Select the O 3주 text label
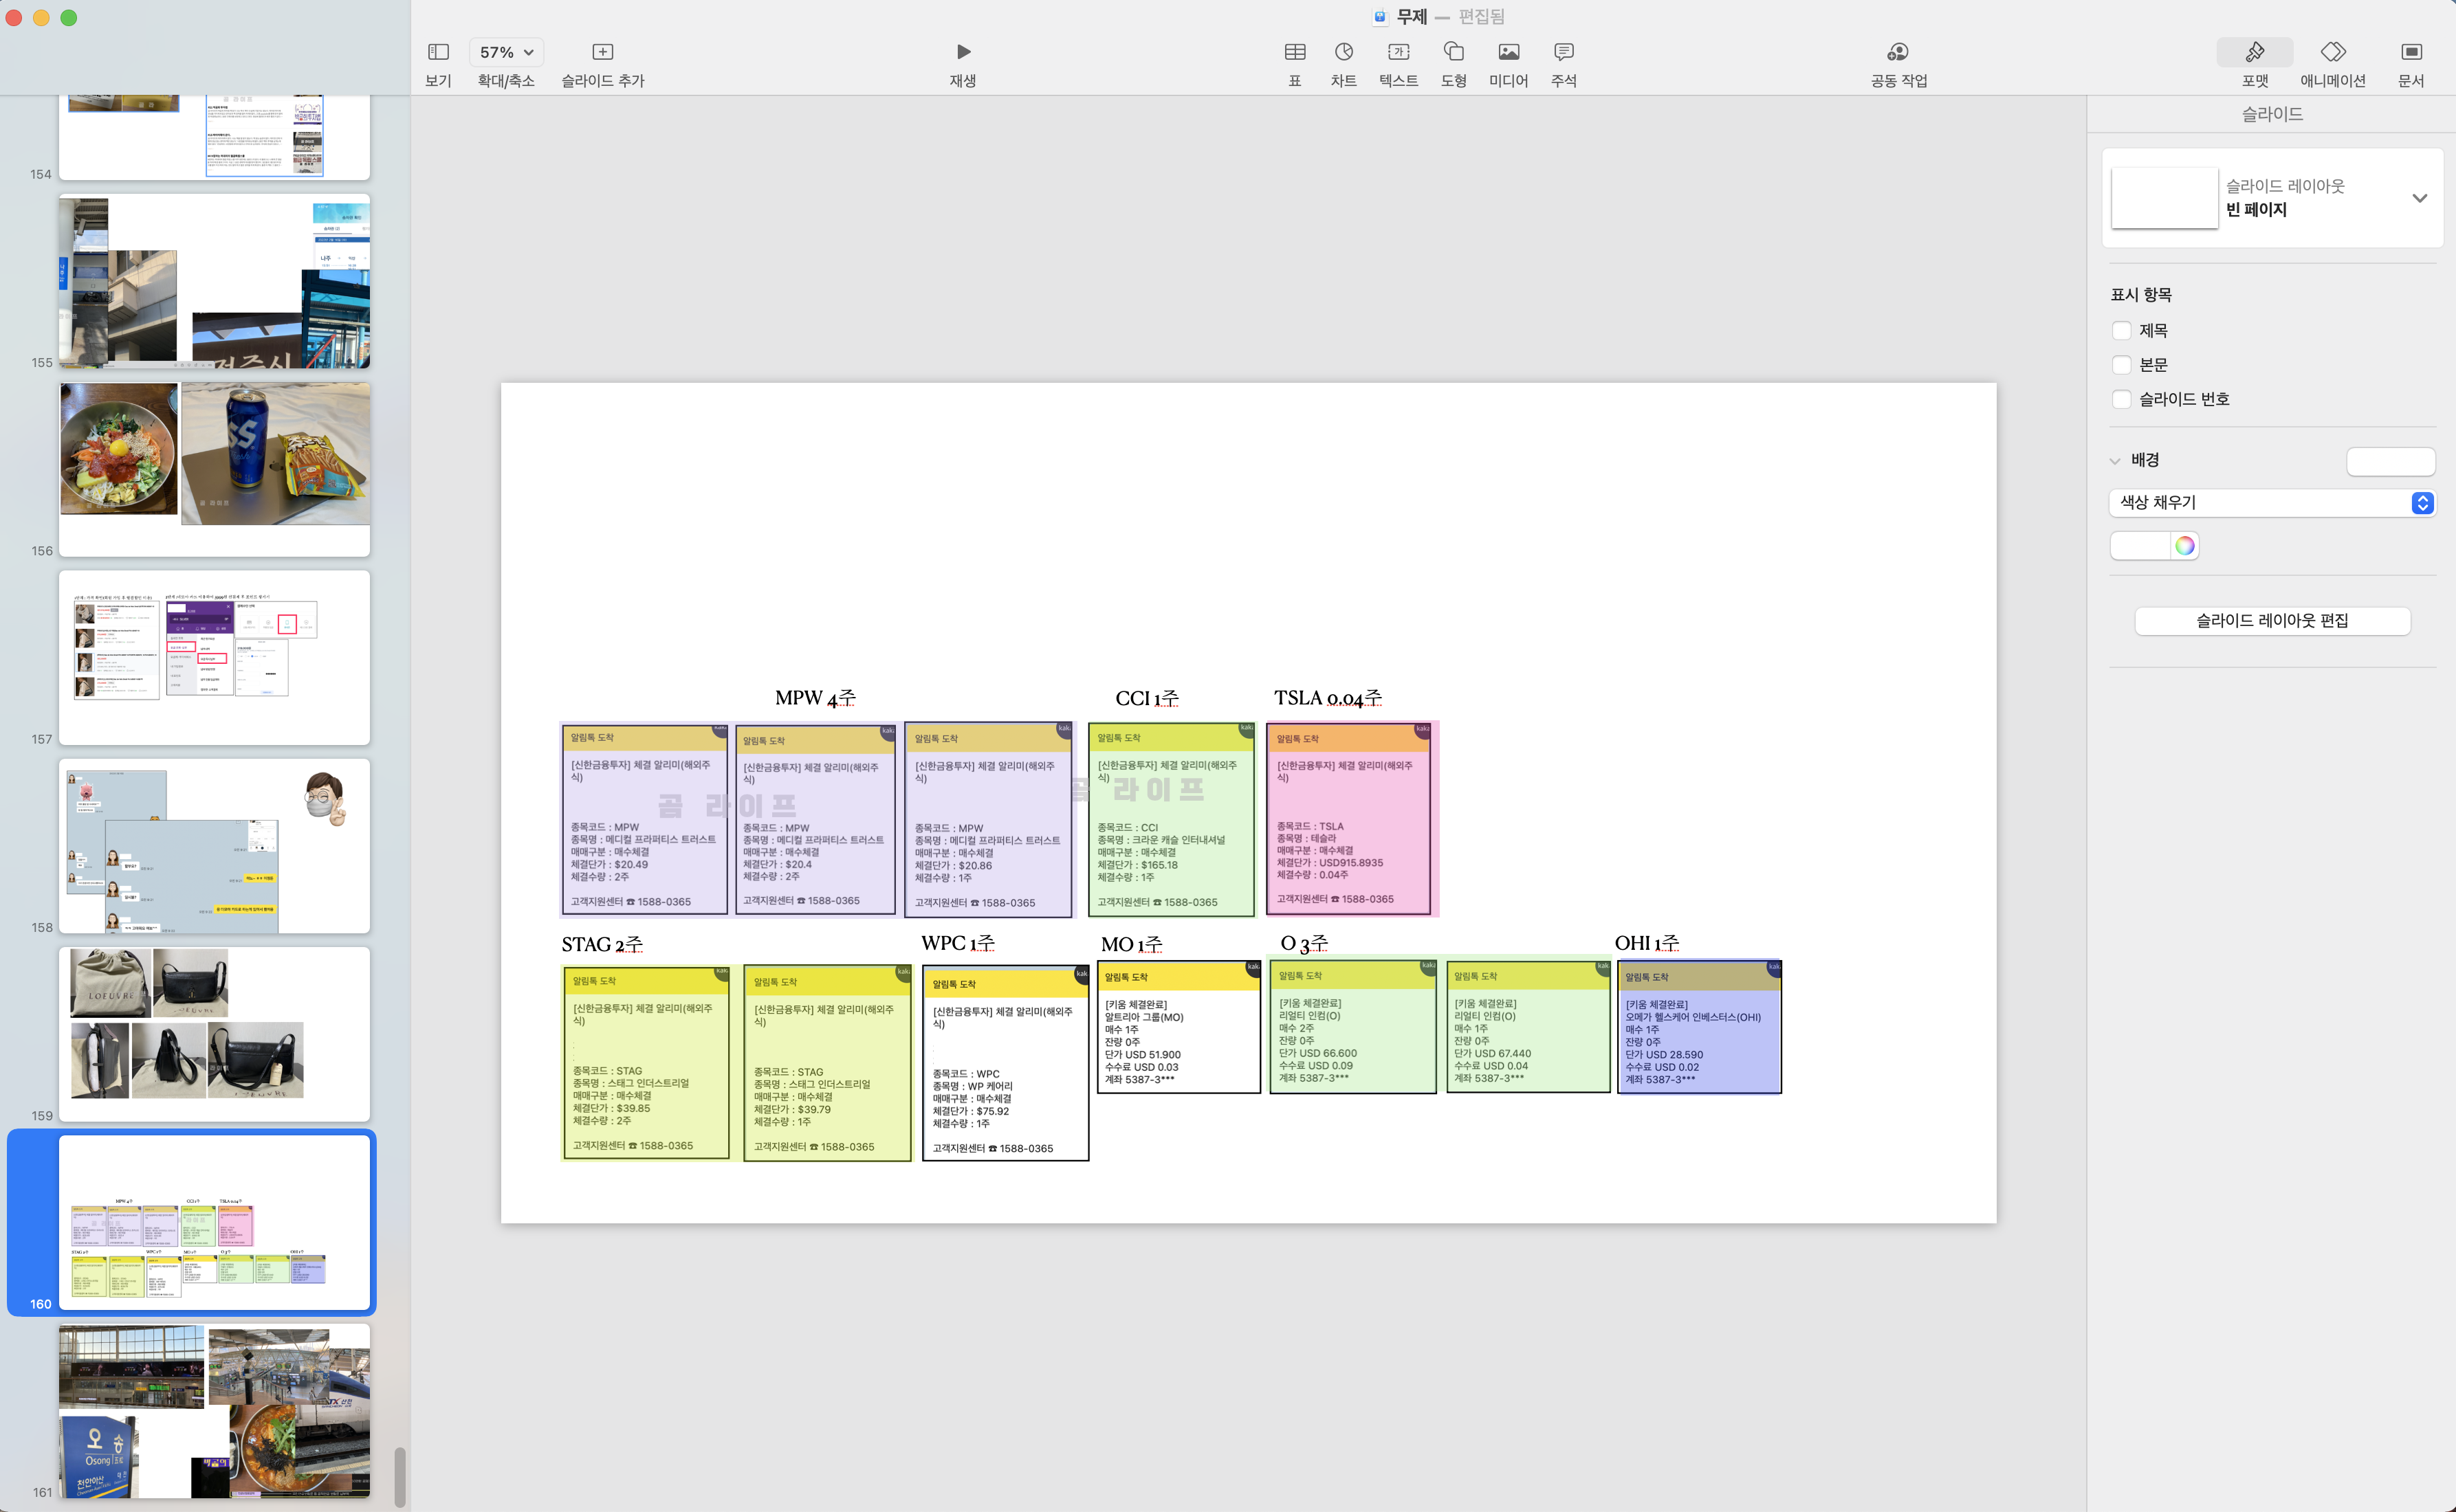This screenshot has height=1512, width=2456. 1304,943
